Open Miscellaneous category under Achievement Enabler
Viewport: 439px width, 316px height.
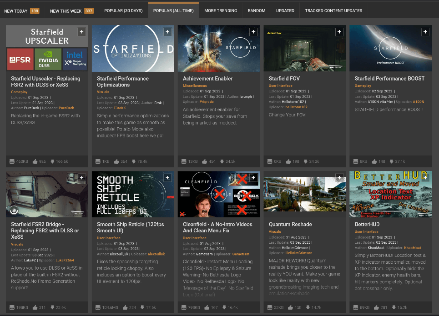(x=195, y=85)
